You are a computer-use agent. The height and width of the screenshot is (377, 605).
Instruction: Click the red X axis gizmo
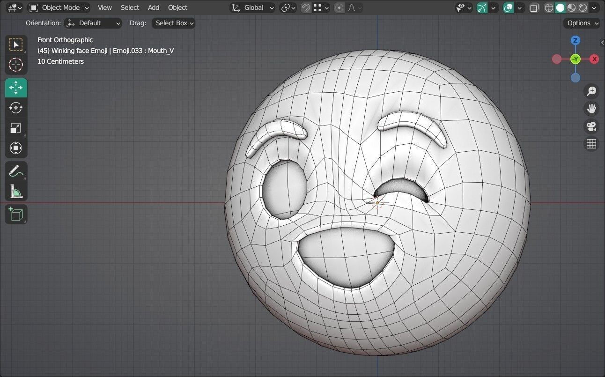[594, 59]
